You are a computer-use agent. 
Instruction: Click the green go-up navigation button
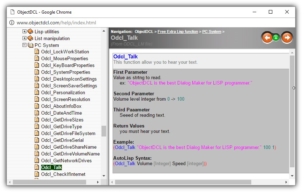(276, 38)
